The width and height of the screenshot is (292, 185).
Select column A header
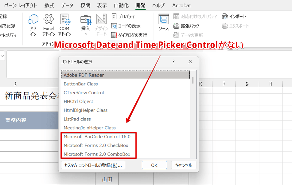coord(16,84)
